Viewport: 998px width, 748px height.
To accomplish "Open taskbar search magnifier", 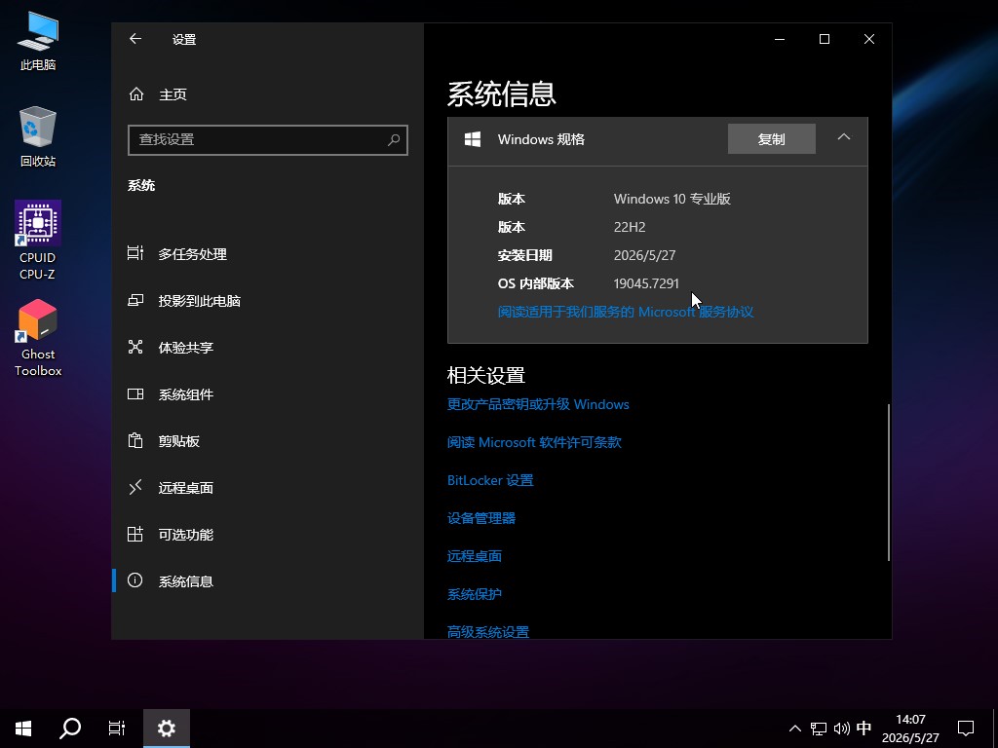I will [70, 729].
